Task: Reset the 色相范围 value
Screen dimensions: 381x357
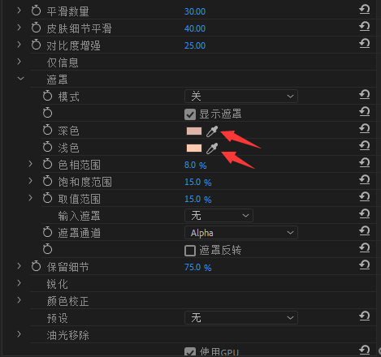Action: pos(365,163)
